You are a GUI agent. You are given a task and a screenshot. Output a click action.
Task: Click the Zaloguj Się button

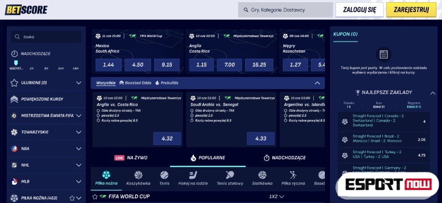click(x=360, y=10)
